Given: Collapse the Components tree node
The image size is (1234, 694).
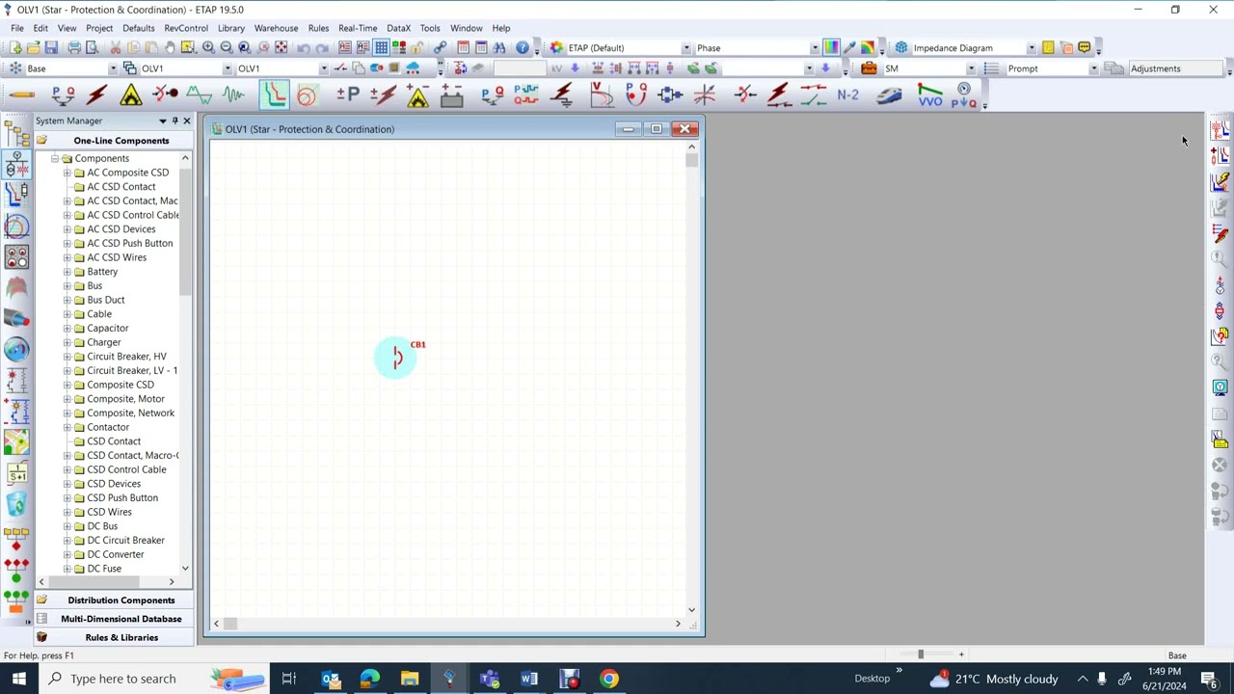Looking at the screenshot, I should pos(55,158).
